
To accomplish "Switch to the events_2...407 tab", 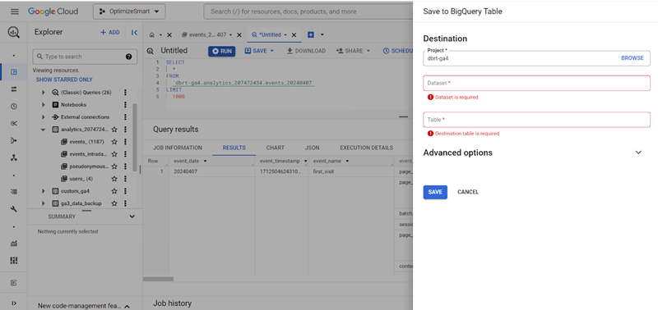I will (x=208, y=34).
